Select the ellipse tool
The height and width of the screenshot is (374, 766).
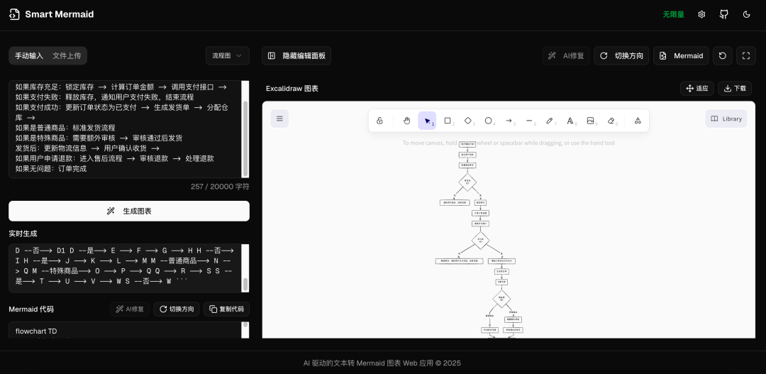(489, 121)
